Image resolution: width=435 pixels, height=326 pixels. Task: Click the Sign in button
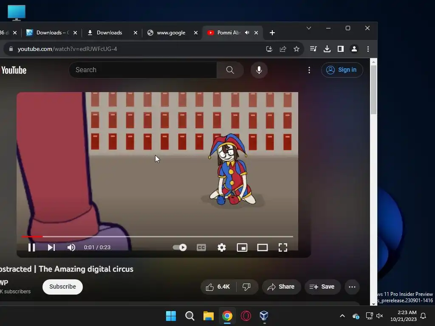click(342, 70)
